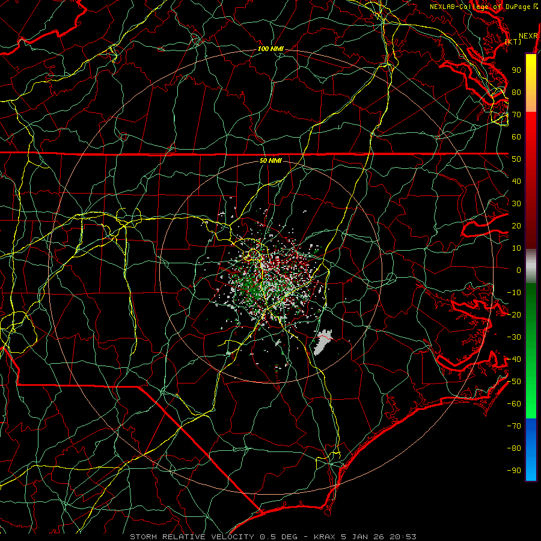Viewport: 541px width, 541px height.
Task: Click the "100 NMI" range ring label
Action: (x=270, y=49)
